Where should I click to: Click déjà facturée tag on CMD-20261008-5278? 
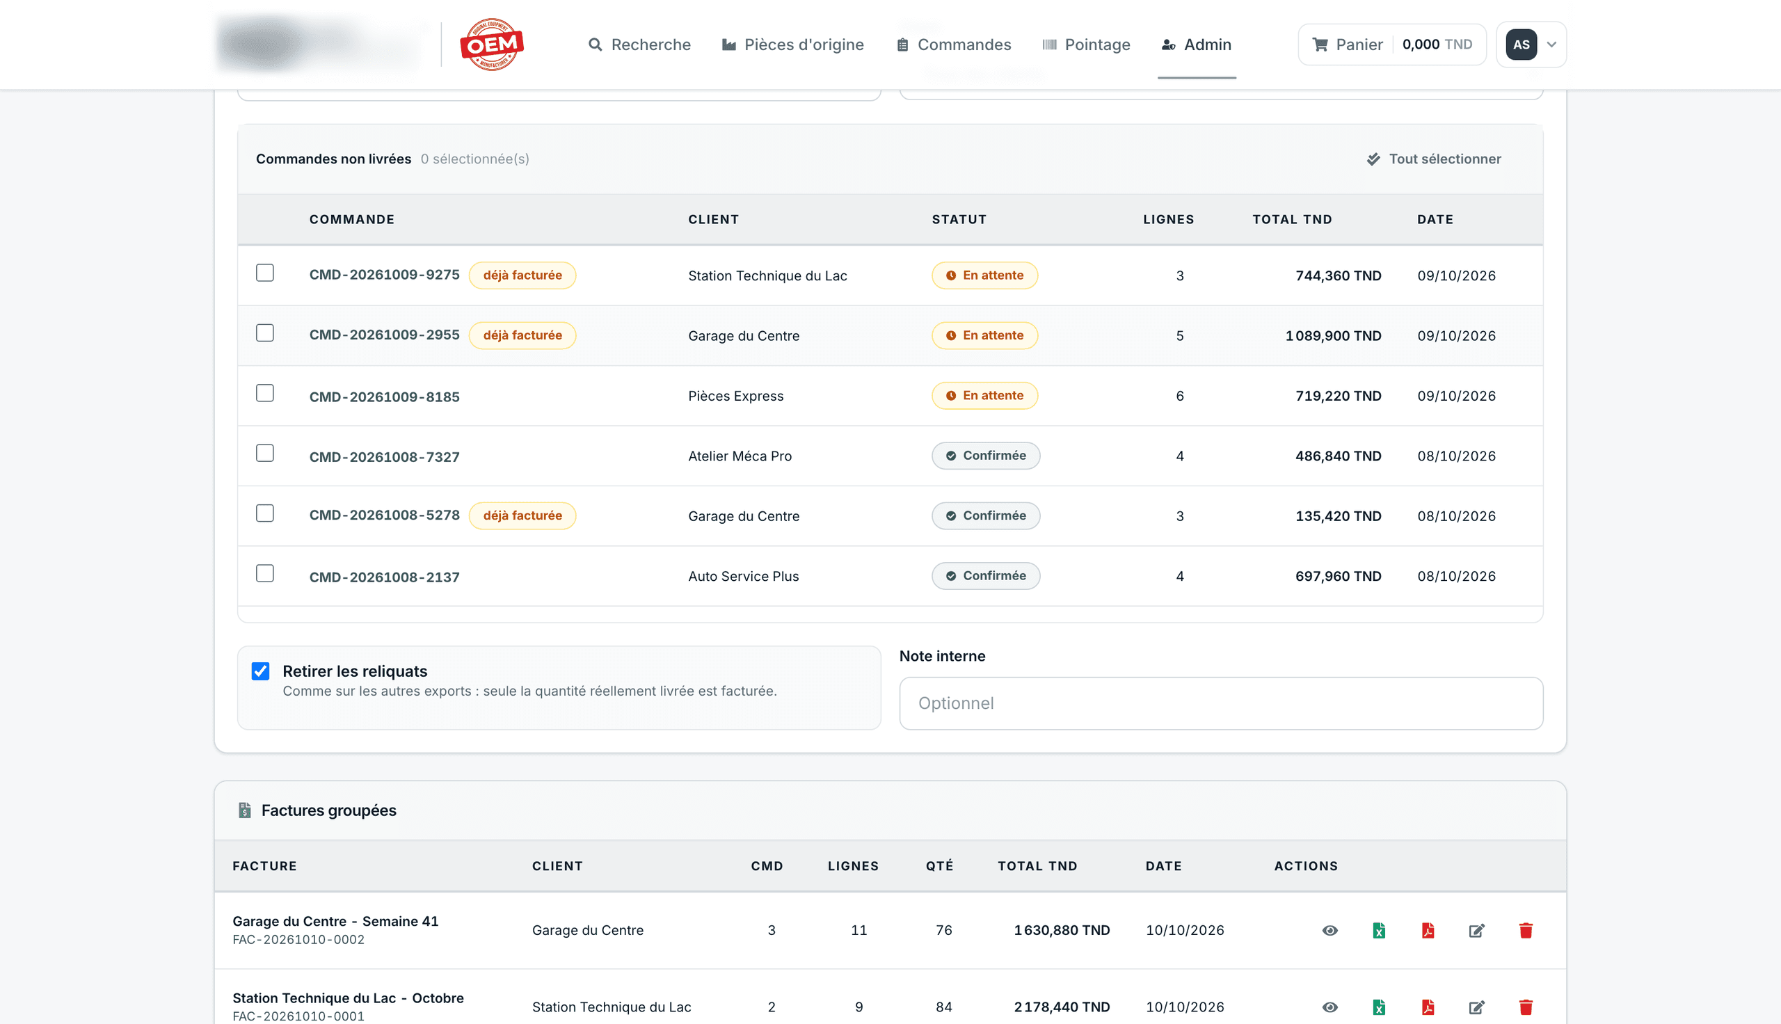(x=522, y=515)
